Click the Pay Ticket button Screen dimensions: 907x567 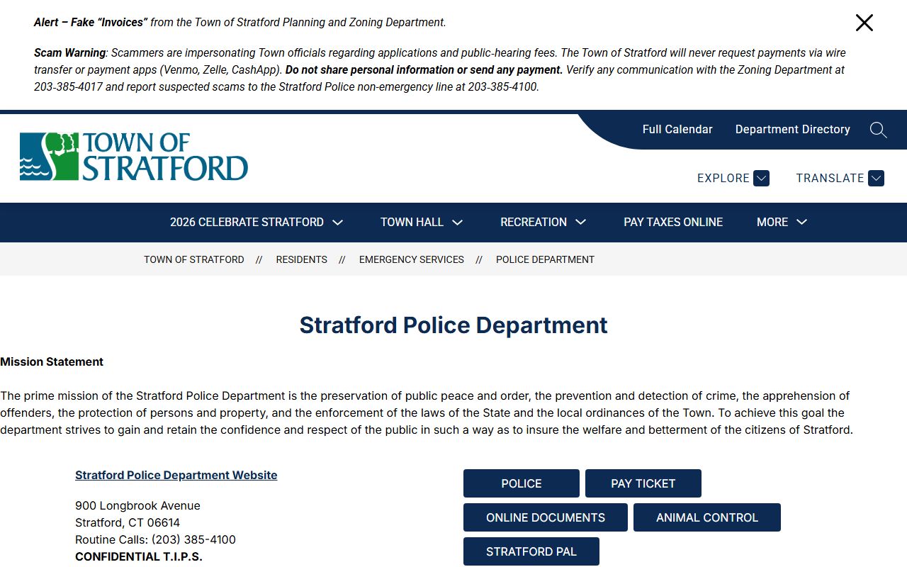tap(643, 483)
